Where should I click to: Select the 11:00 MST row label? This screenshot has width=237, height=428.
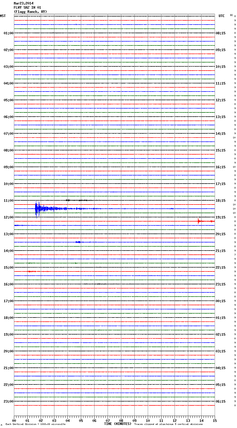[9, 200]
